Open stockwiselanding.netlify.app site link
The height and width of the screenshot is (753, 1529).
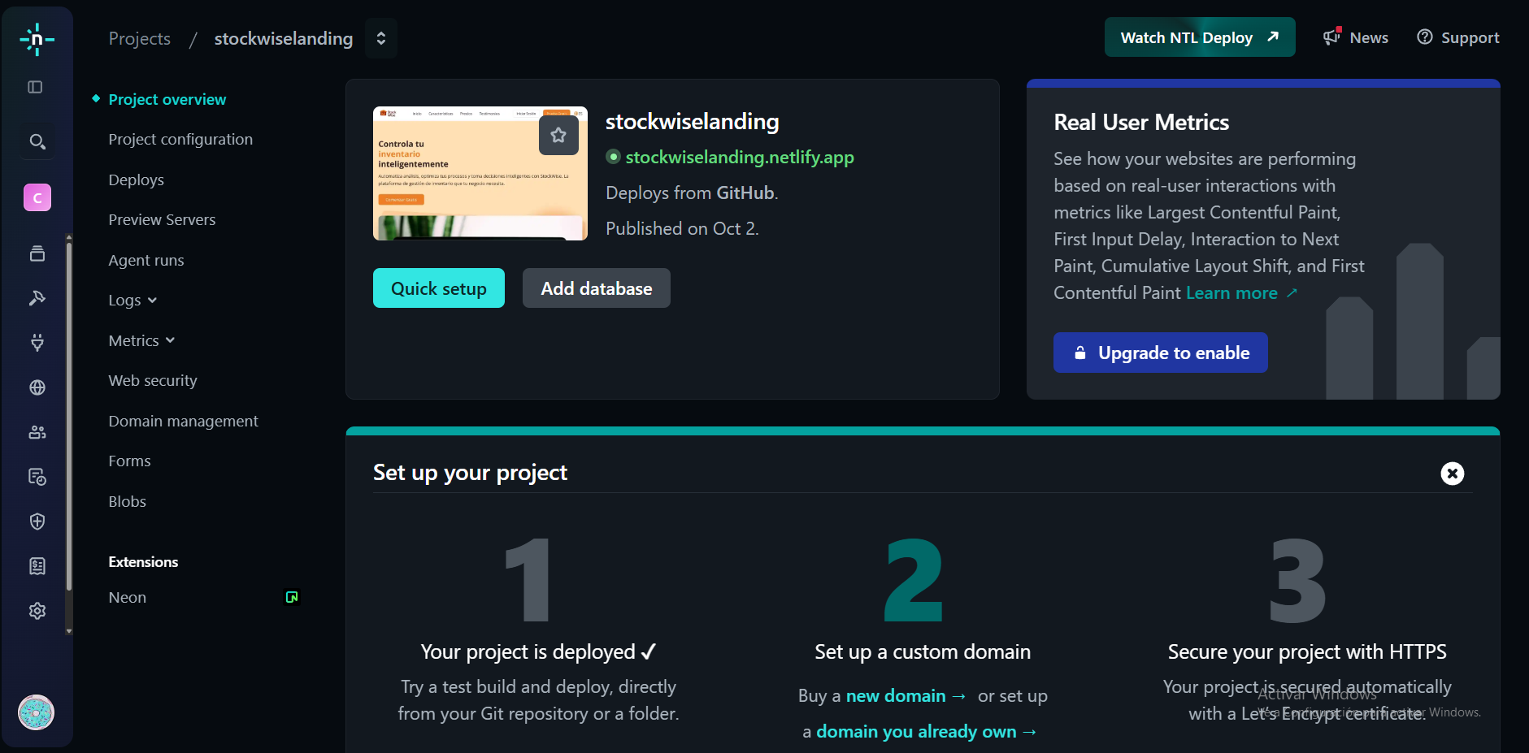(740, 158)
